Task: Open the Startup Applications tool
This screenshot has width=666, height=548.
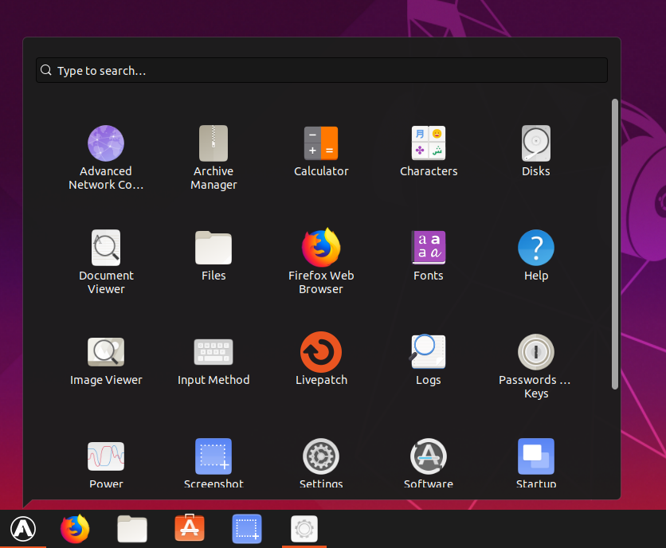Action: pyautogui.click(x=535, y=456)
